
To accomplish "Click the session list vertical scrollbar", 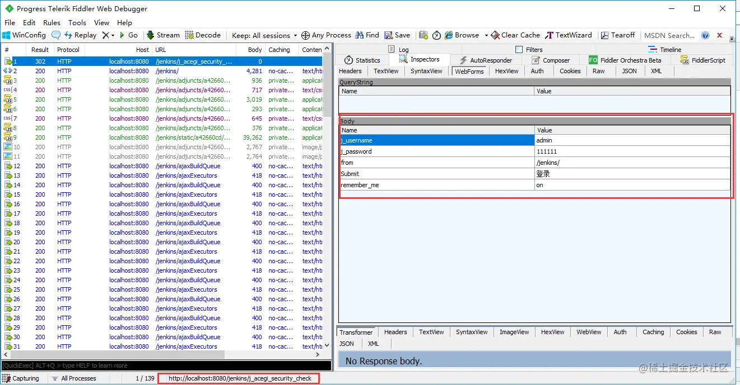I will coord(328,198).
